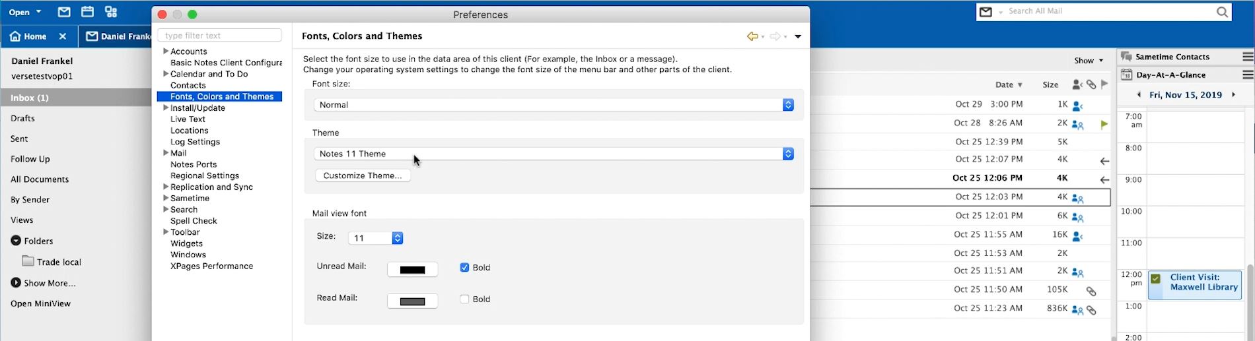The height and width of the screenshot is (341, 1255).
Task: Open the Day-At-A-Glance panel menu icon
Action: coord(1248,75)
